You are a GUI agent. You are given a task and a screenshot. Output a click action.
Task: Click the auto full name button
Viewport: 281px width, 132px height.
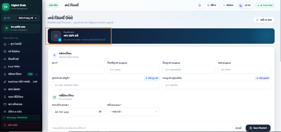[152, 78]
